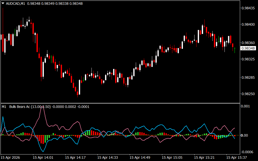This screenshot has width=258, height=161.
Task: Click the 0.98435 price axis label
Action: coord(248,8)
